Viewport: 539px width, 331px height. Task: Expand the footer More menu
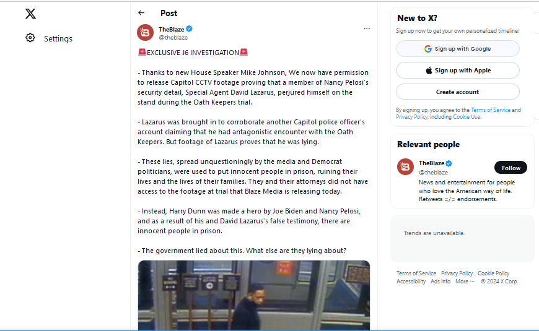click(465, 282)
